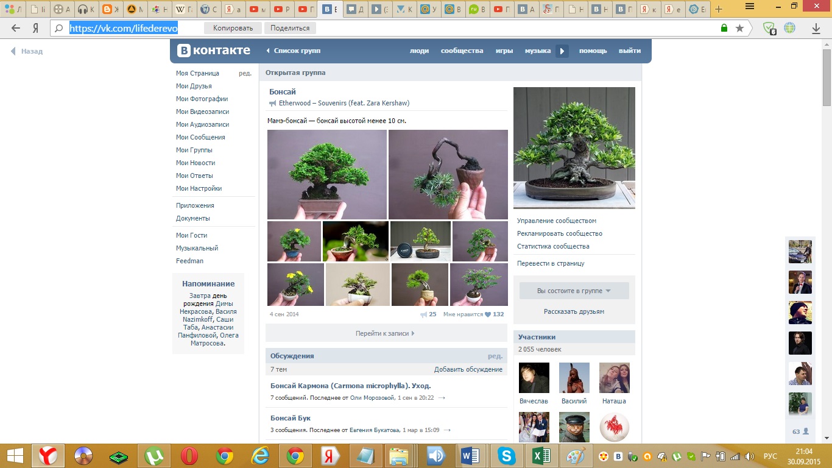The height and width of the screenshot is (468, 832).
Task: Open uTorrent from the taskbar
Action: tap(154, 456)
